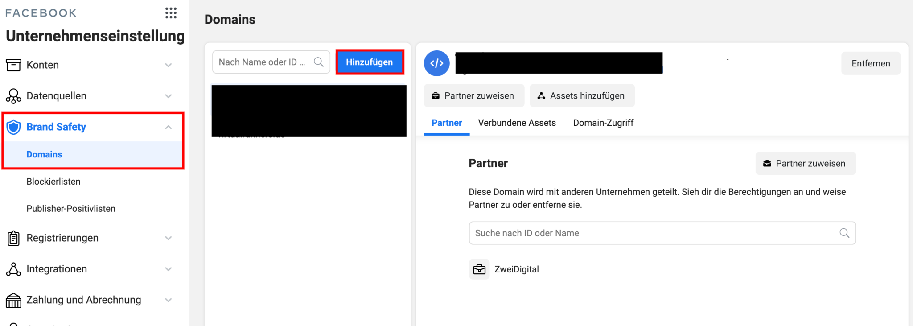Switch to the Verbundene Assets tab
The width and height of the screenshot is (913, 326).
517,123
